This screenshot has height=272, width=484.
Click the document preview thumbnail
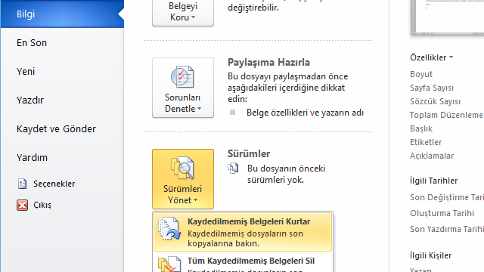(447, 17)
